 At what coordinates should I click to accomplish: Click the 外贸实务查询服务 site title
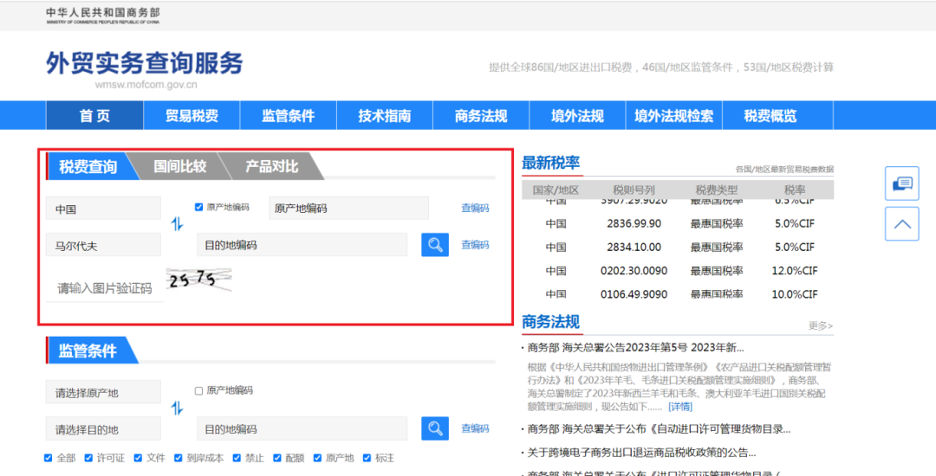[145, 63]
